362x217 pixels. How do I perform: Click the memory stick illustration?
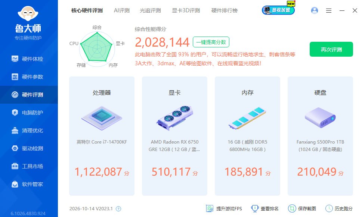pyautogui.click(x=247, y=118)
